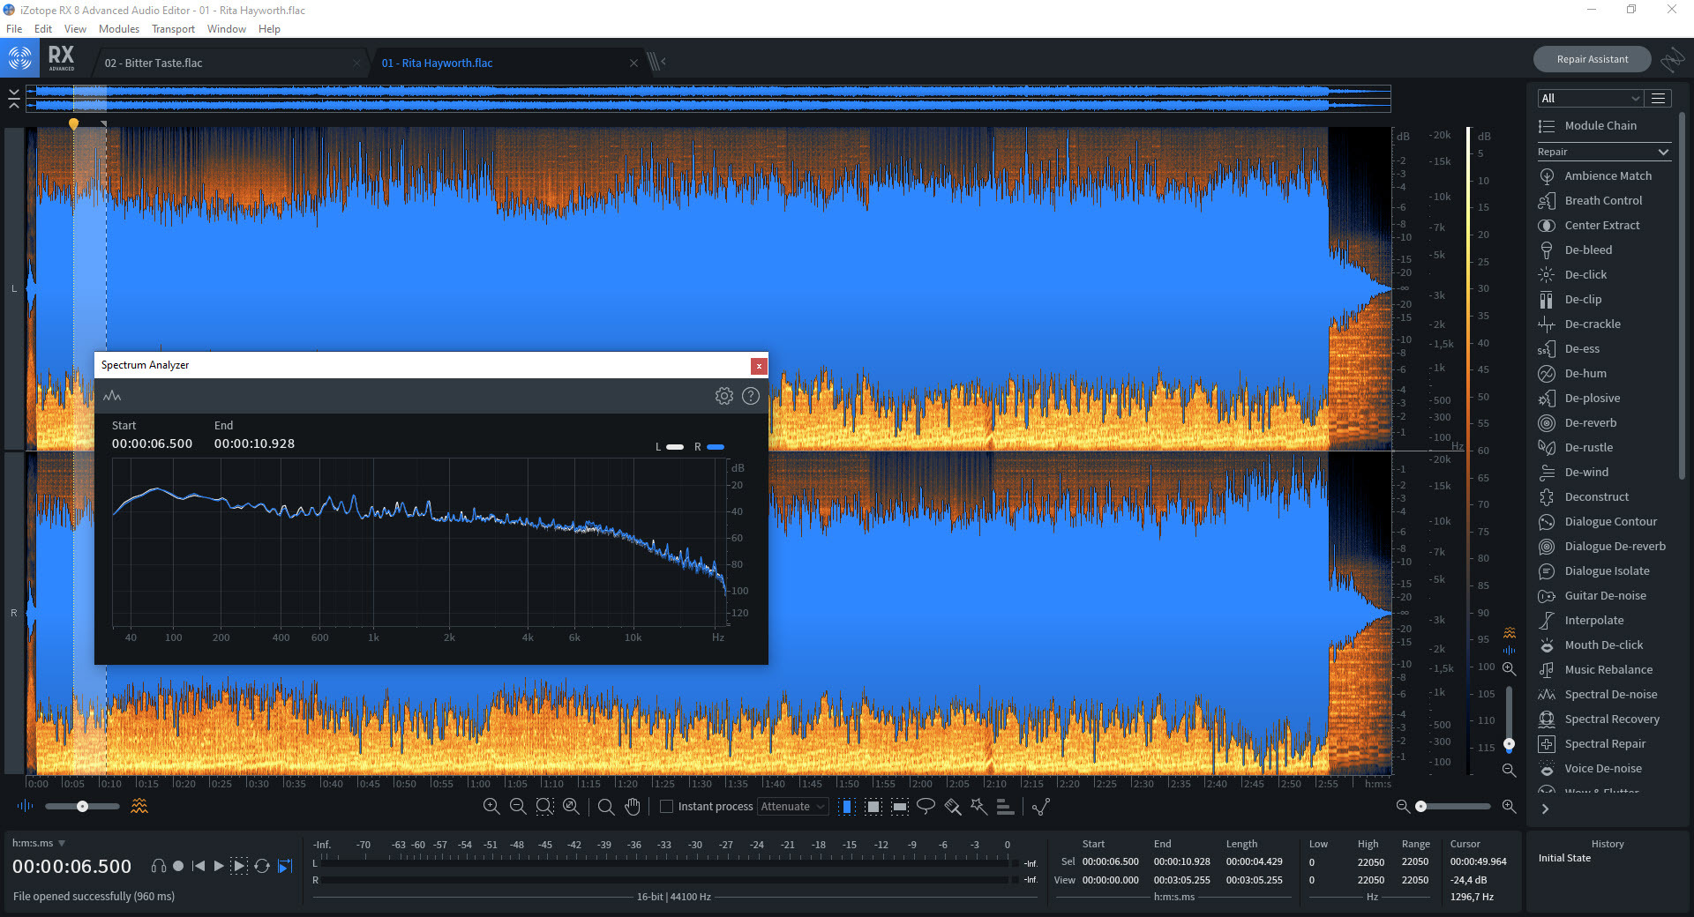This screenshot has height=917, width=1694.
Task: Adjust the waveform/spectrogram opacity slider
Action: click(82, 806)
